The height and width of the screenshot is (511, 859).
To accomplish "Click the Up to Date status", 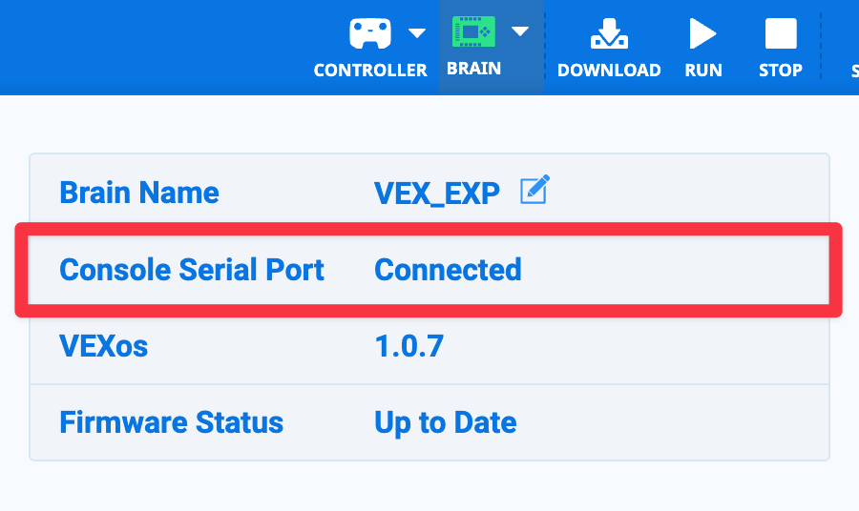I will [x=445, y=422].
